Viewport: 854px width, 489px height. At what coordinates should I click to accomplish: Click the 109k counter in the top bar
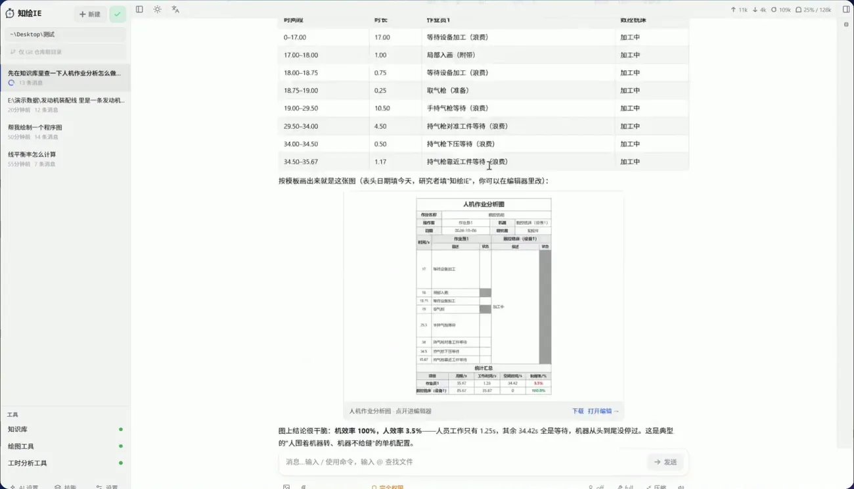tap(780, 10)
